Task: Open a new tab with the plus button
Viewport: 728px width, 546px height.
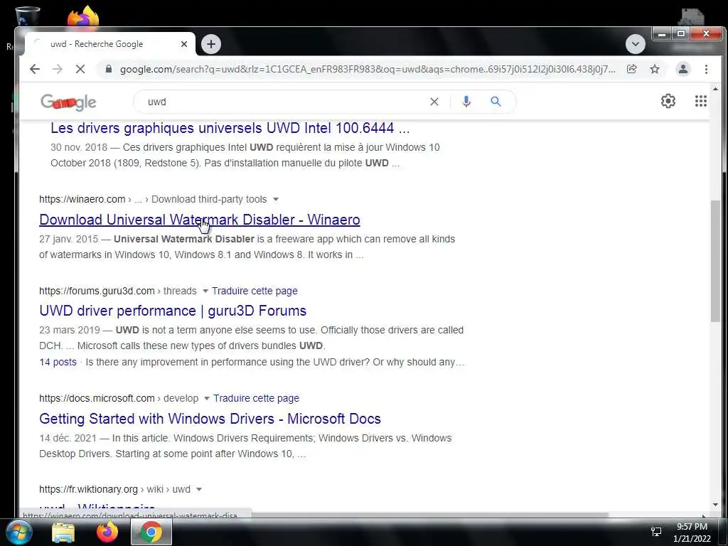Action: 211,44
